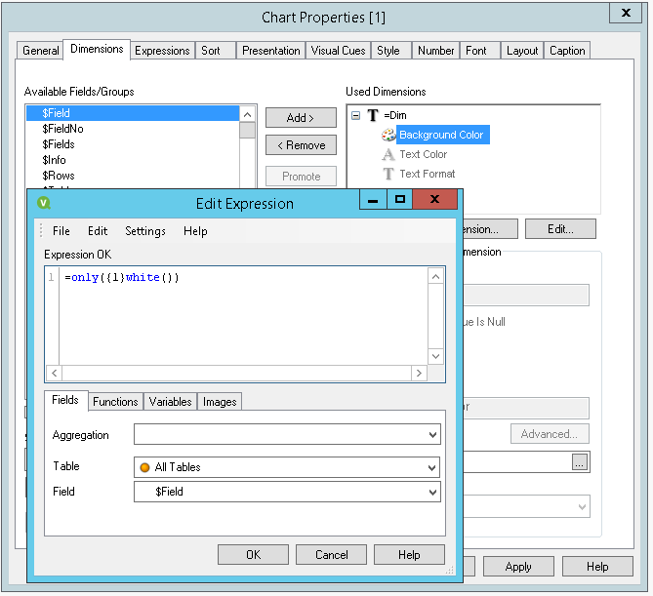The width and height of the screenshot is (653, 596).
Task: Switch to the Style tab
Action: [x=391, y=51]
